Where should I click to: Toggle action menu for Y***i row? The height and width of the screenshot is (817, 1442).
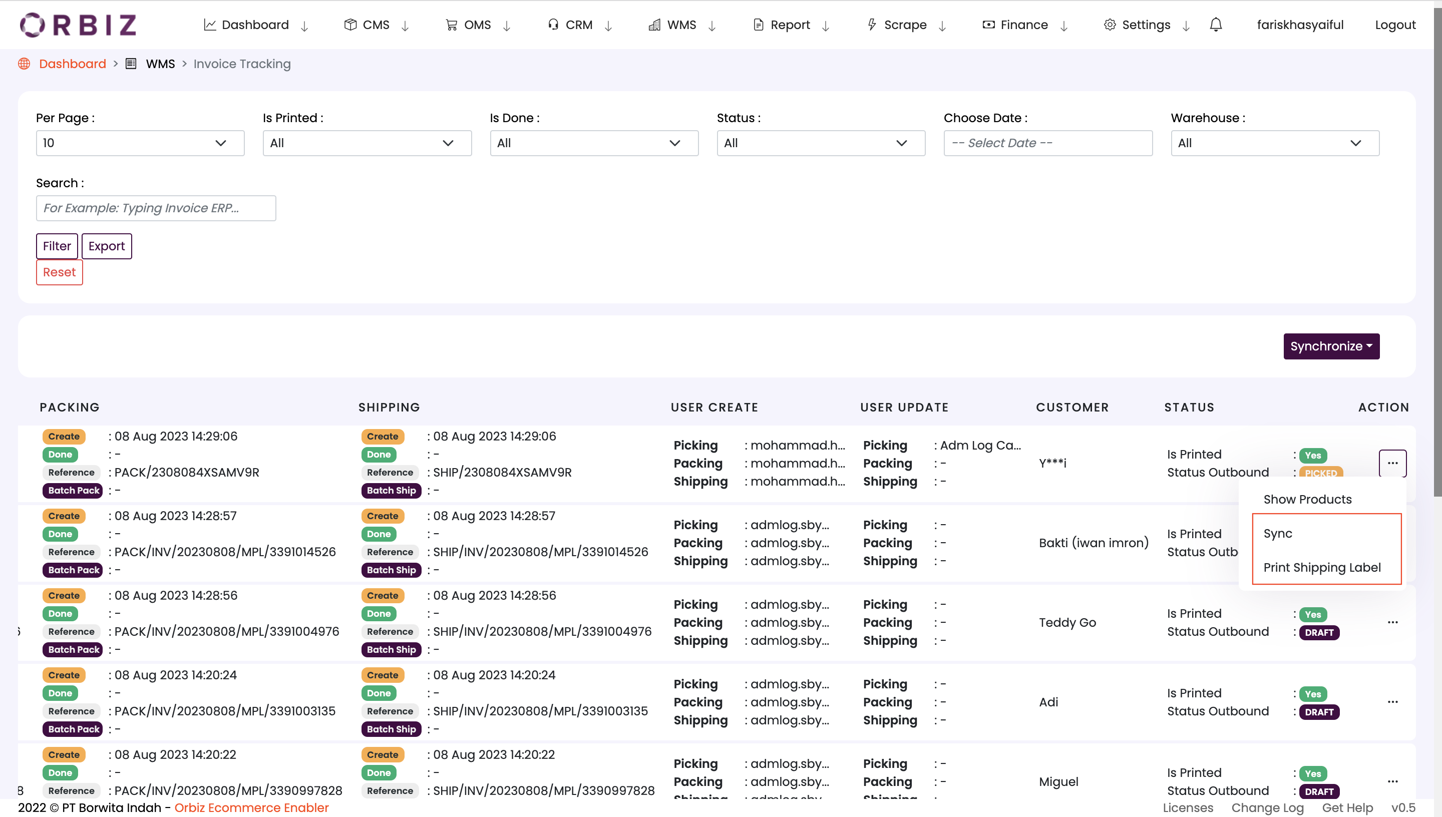click(x=1392, y=463)
